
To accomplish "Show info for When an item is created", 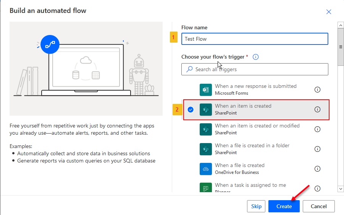I will (x=317, y=110).
